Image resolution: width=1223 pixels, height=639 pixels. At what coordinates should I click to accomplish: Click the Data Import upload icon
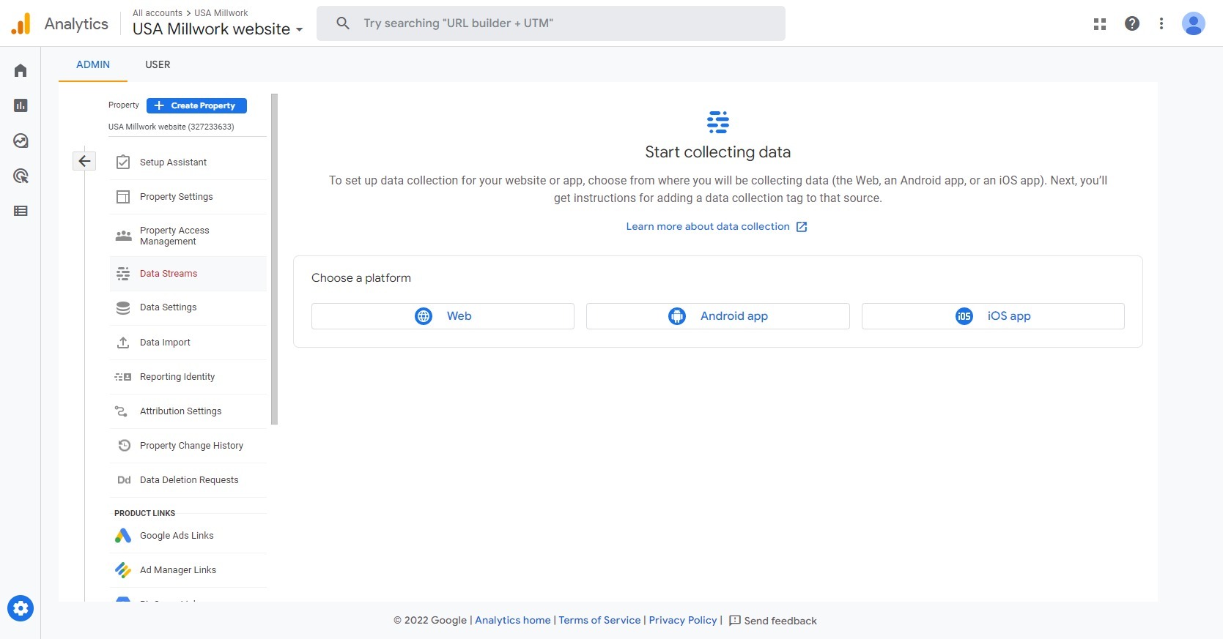pos(123,343)
